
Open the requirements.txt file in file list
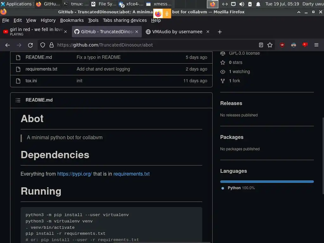[x=41, y=69]
